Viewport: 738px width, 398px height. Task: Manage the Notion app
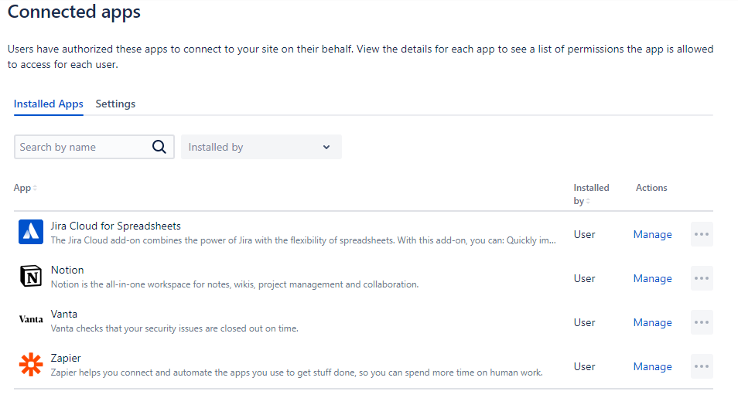(652, 278)
